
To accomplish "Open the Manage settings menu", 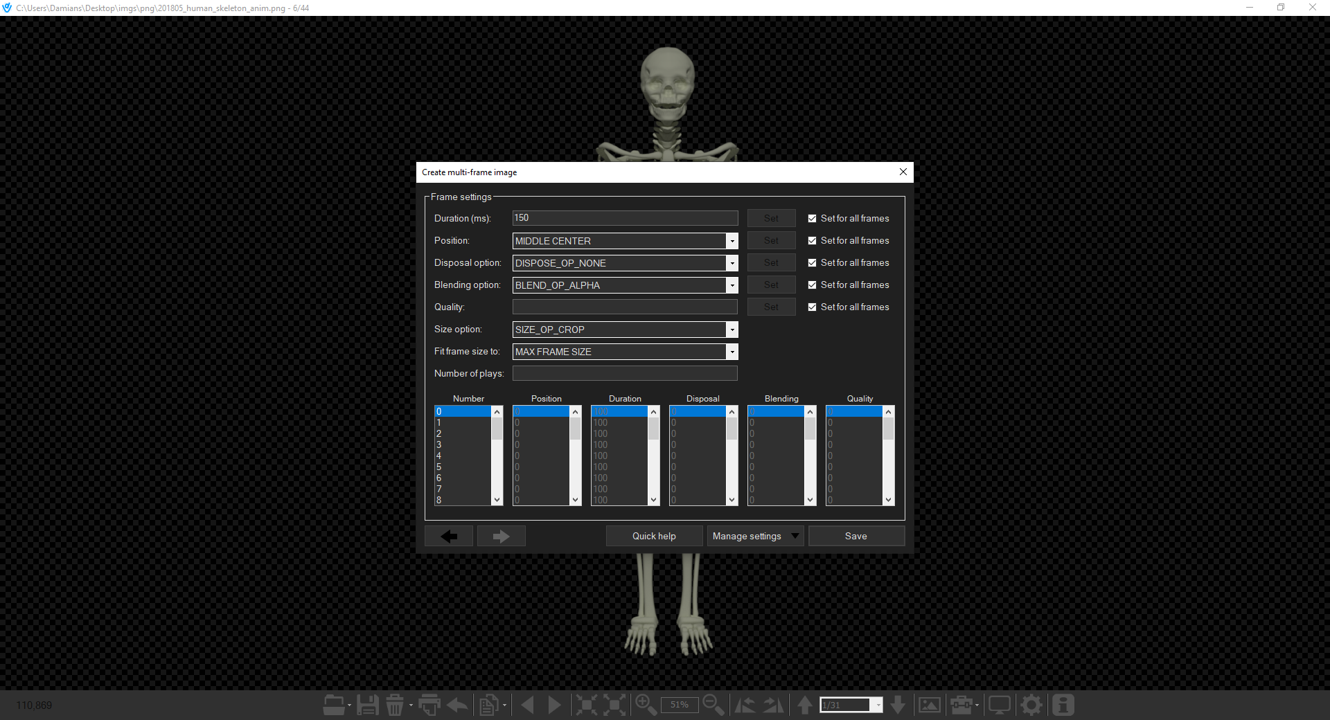I will coord(754,536).
